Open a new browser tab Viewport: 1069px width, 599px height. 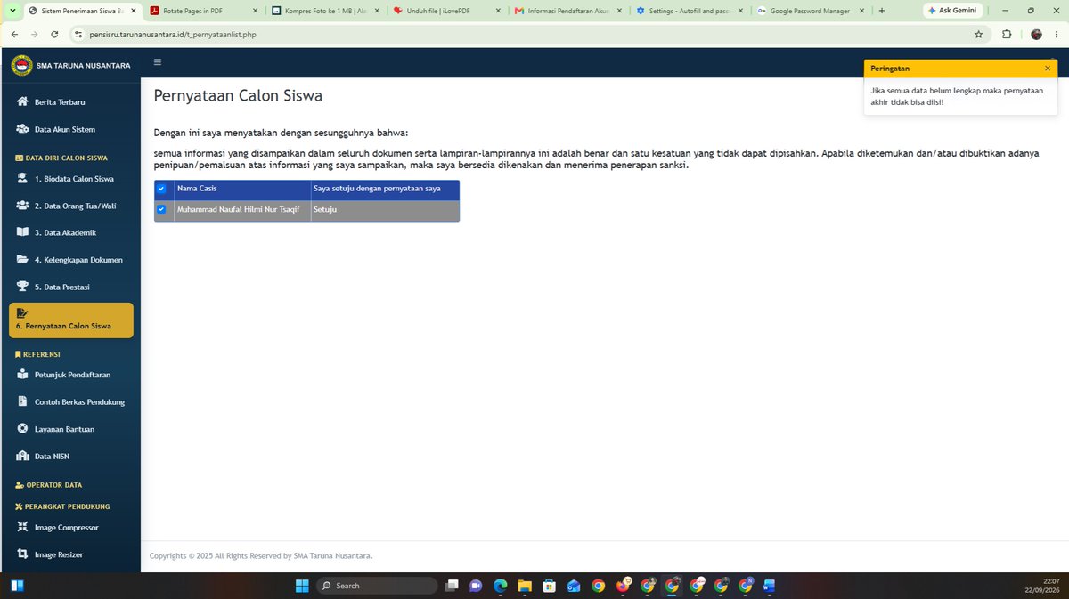[x=882, y=11]
